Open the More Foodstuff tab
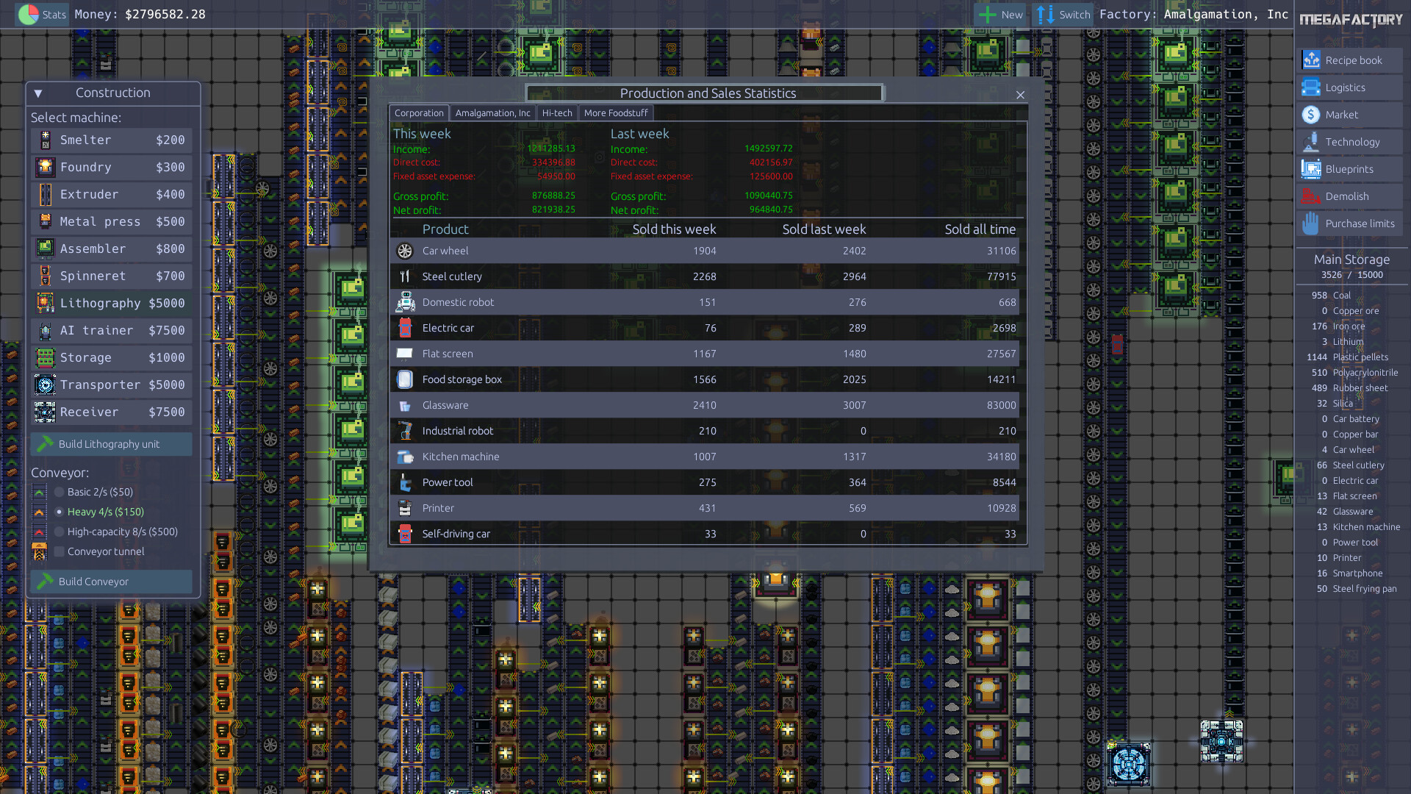Screen dimensions: 1411x794 pos(616,112)
